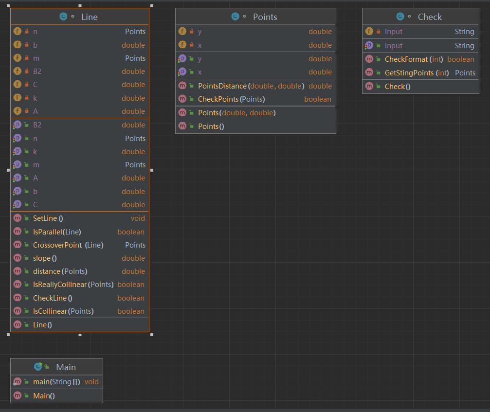Select the method icon of distance(Points)
The height and width of the screenshot is (412, 490).
click(18, 271)
